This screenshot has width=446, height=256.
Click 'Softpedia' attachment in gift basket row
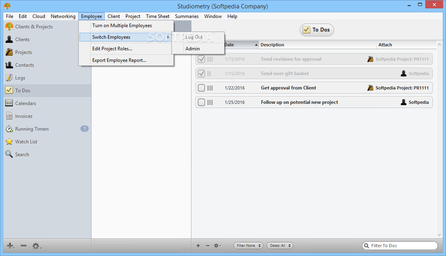[418, 73]
